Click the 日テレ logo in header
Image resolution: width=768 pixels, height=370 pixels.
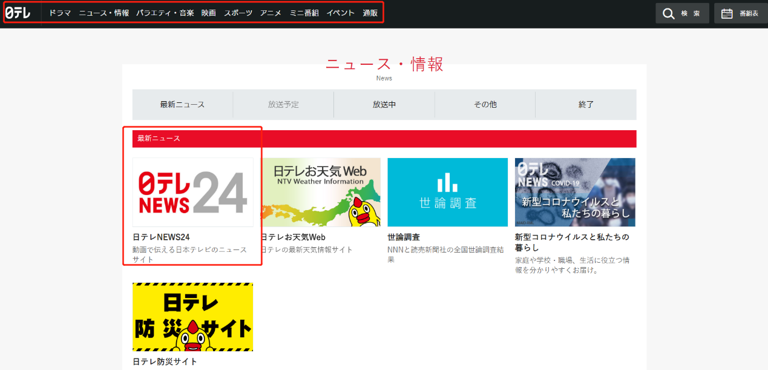pyautogui.click(x=18, y=13)
